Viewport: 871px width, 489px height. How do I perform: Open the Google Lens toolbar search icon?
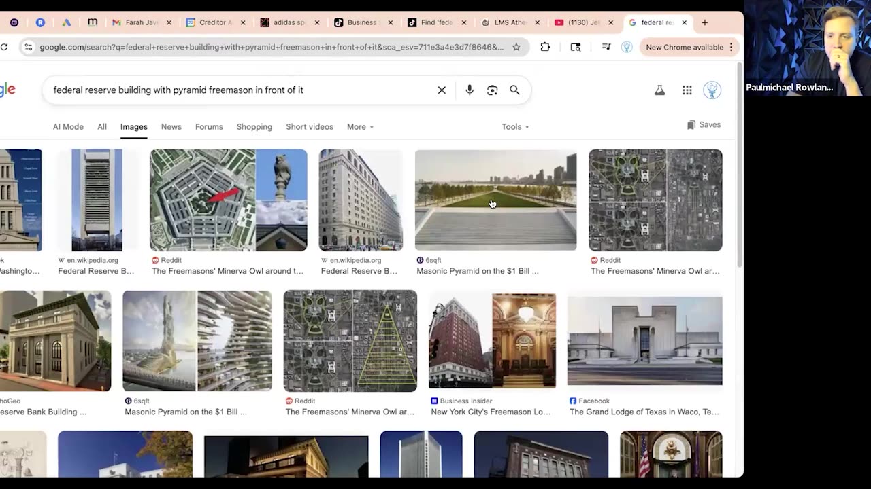click(x=576, y=47)
